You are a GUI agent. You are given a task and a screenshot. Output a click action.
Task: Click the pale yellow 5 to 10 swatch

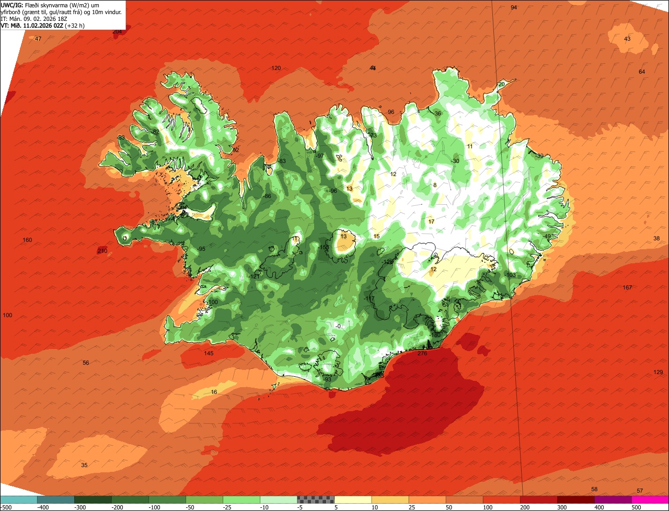coord(353,500)
